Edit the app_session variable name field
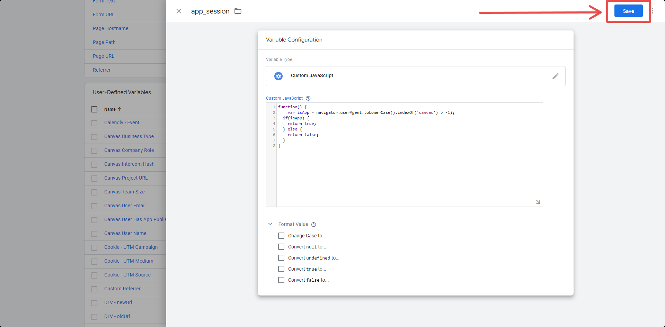Viewport: 665px width, 327px height. tap(210, 11)
